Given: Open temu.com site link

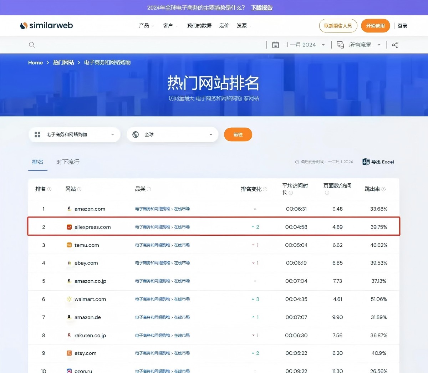Looking at the screenshot, I should 87,245.
